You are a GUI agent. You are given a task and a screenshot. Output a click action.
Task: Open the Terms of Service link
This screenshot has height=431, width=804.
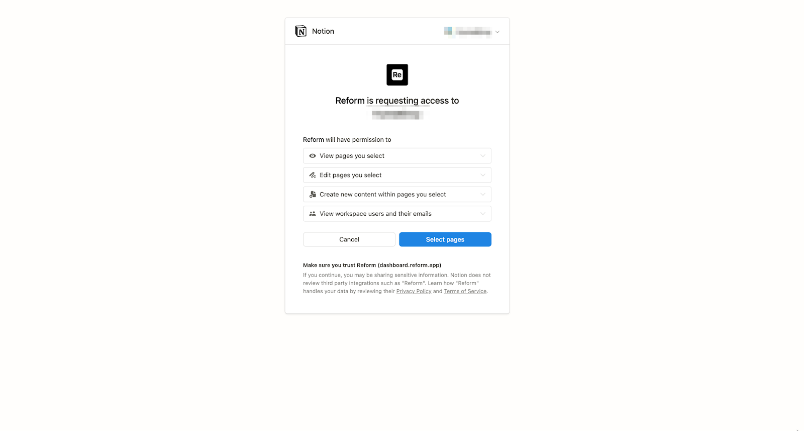(x=465, y=291)
